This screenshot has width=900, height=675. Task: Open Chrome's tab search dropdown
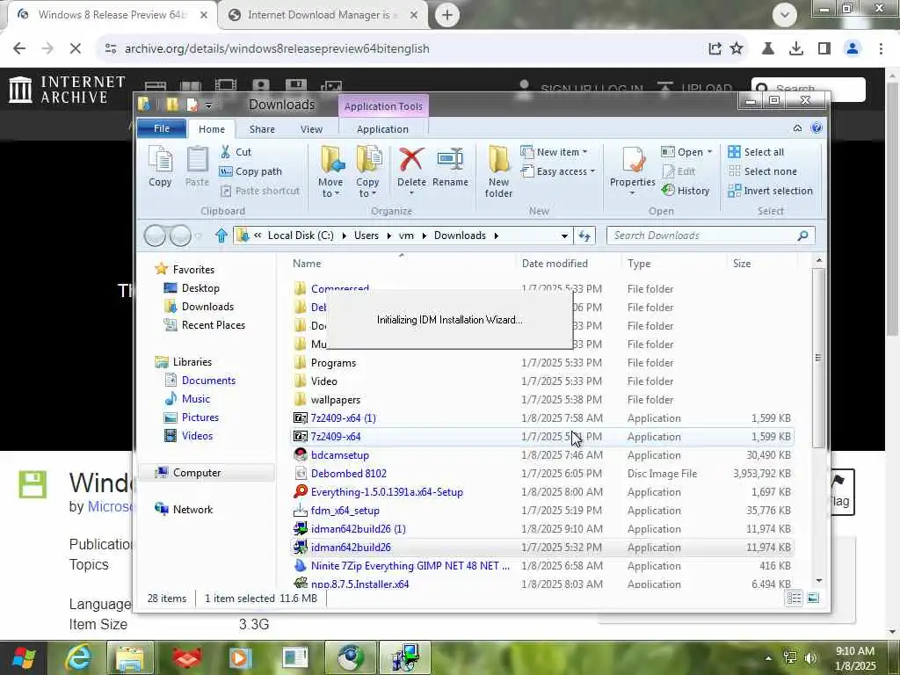click(x=784, y=15)
